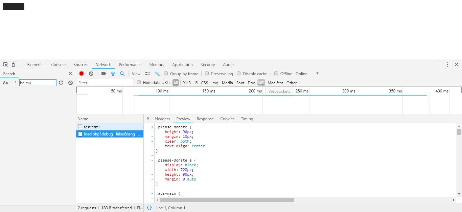Open the Sources tab
Screen dimensions: 462x212
[x=80, y=64]
